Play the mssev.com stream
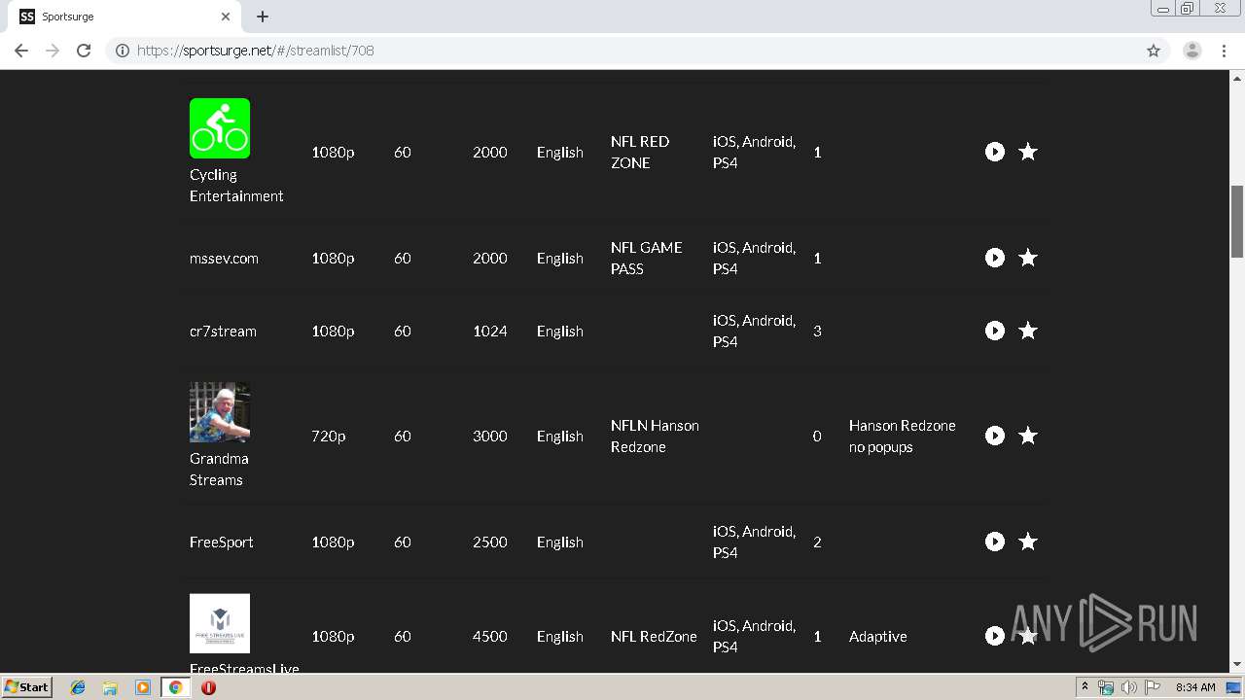The height and width of the screenshot is (700, 1245). (x=994, y=258)
